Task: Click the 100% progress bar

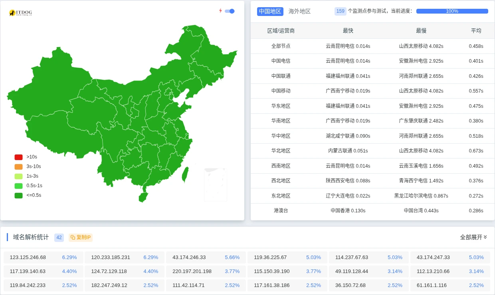Action: (x=452, y=11)
